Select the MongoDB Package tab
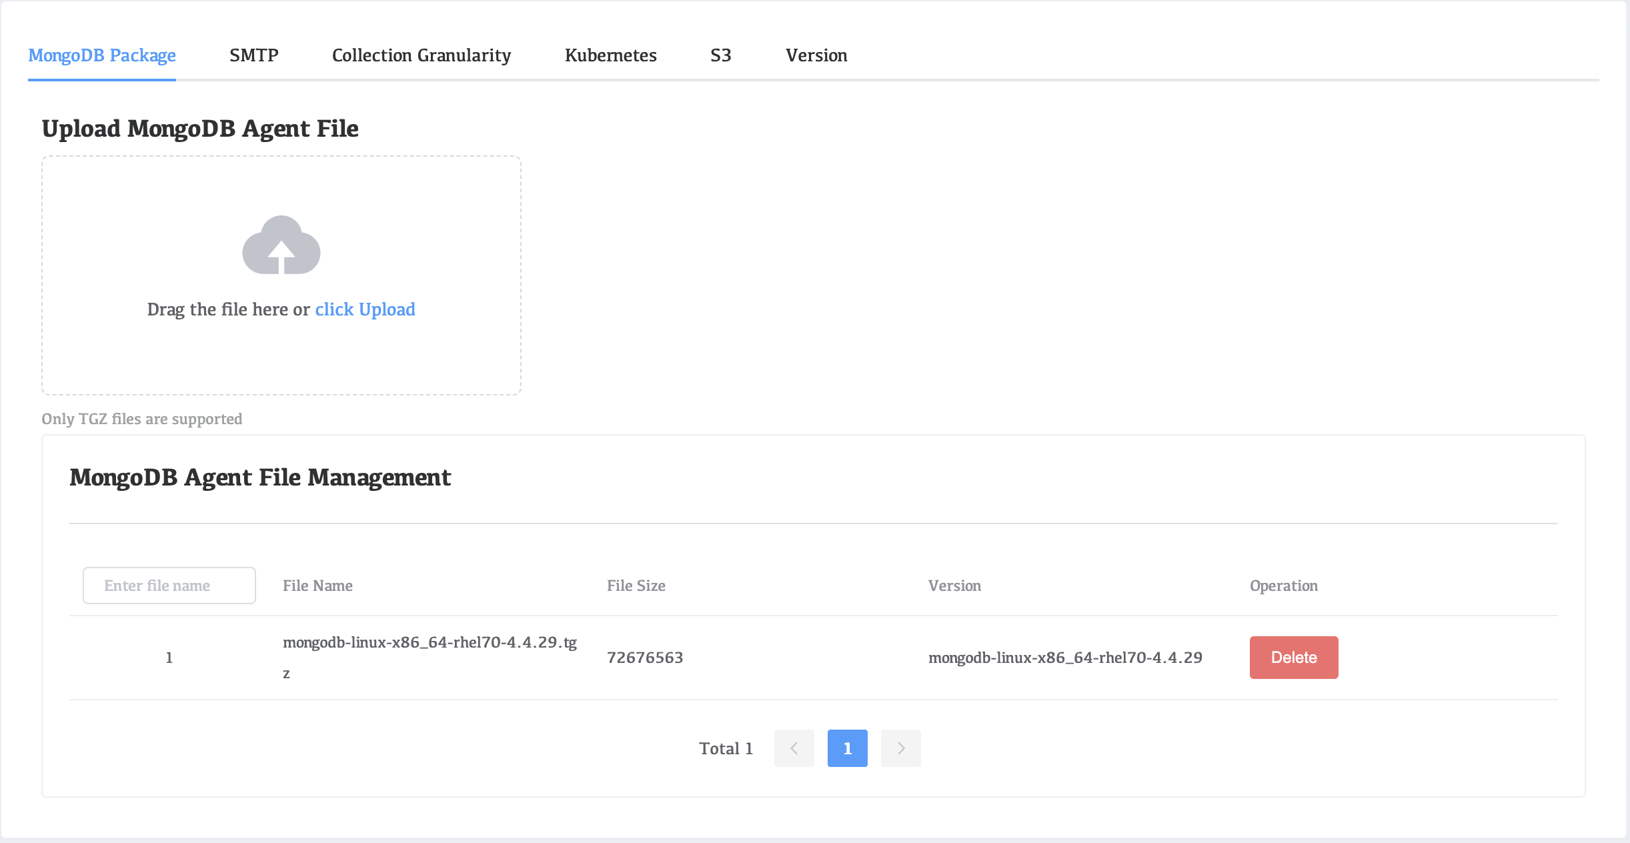Image resolution: width=1630 pixels, height=843 pixels. 101,56
